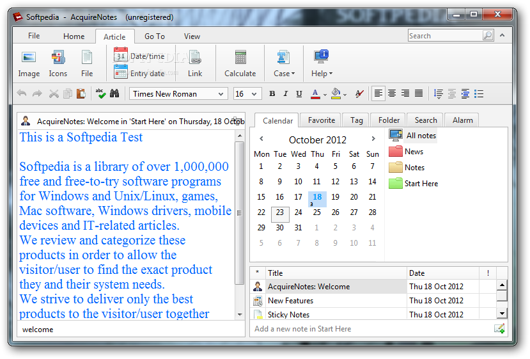Apply the red font color

point(315,93)
